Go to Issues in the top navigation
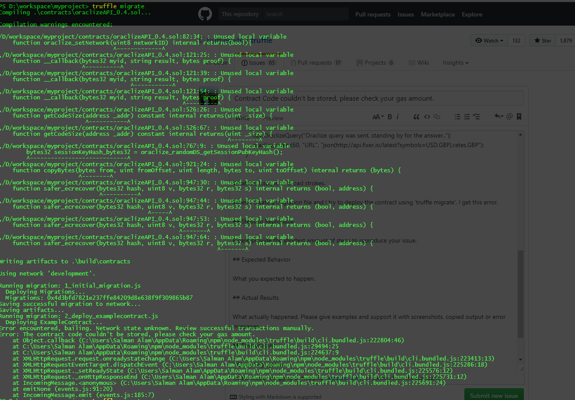Image resolution: width=575 pixels, height=400 pixels. point(405,14)
